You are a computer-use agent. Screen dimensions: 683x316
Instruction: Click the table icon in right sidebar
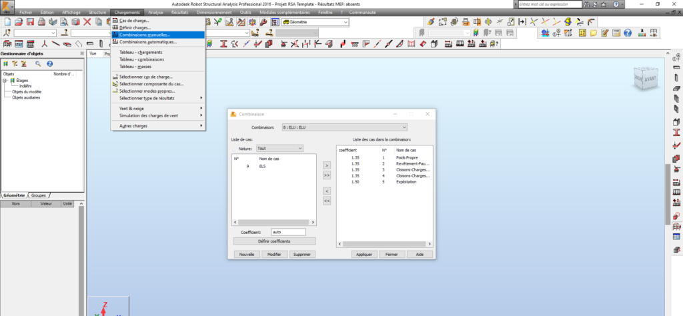676,237
